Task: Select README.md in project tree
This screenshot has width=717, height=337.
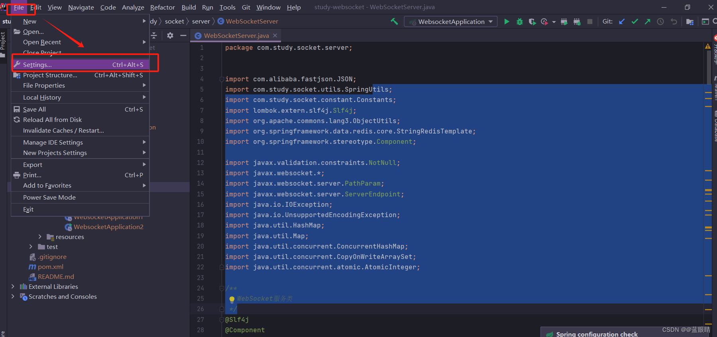Action: pyautogui.click(x=56, y=276)
